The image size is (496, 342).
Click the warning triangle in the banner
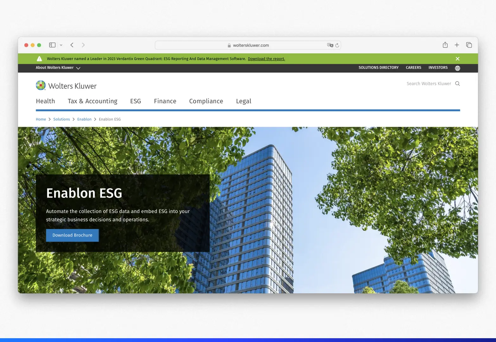pyautogui.click(x=39, y=58)
